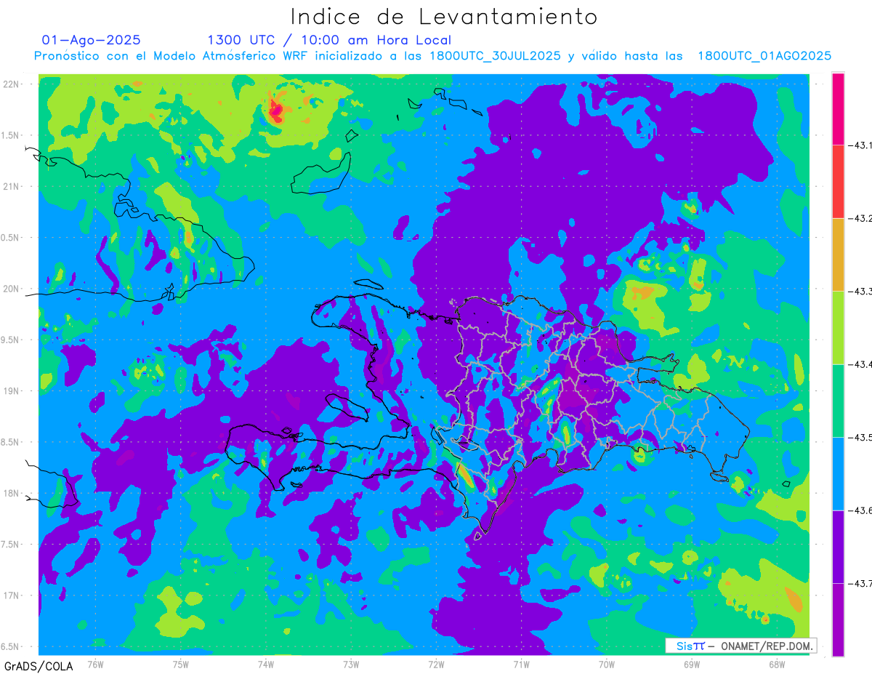Viewport: 872px width, 674px height.
Task: Pick the violet color bar segment above -43.7
Action: click(x=838, y=547)
